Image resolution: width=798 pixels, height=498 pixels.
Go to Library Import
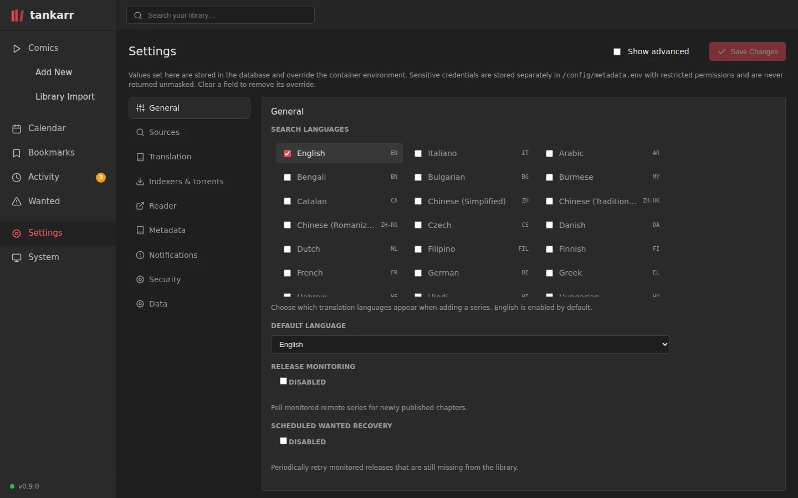tap(65, 97)
